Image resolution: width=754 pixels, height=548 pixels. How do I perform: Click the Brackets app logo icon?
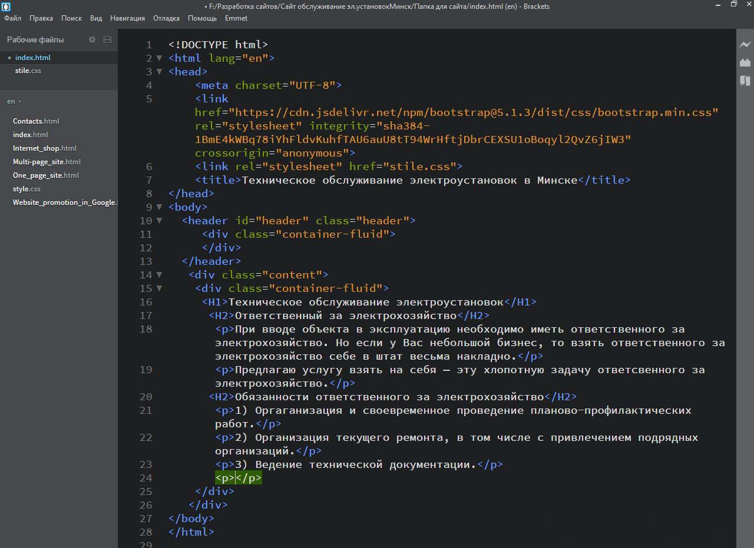(6, 6)
